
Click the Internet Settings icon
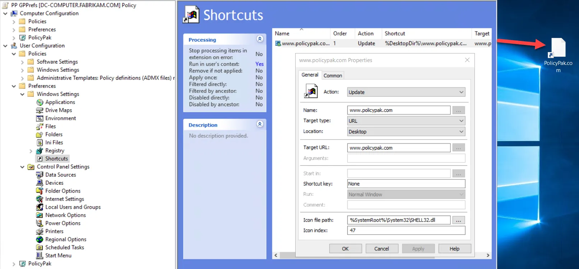click(x=40, y=199)
